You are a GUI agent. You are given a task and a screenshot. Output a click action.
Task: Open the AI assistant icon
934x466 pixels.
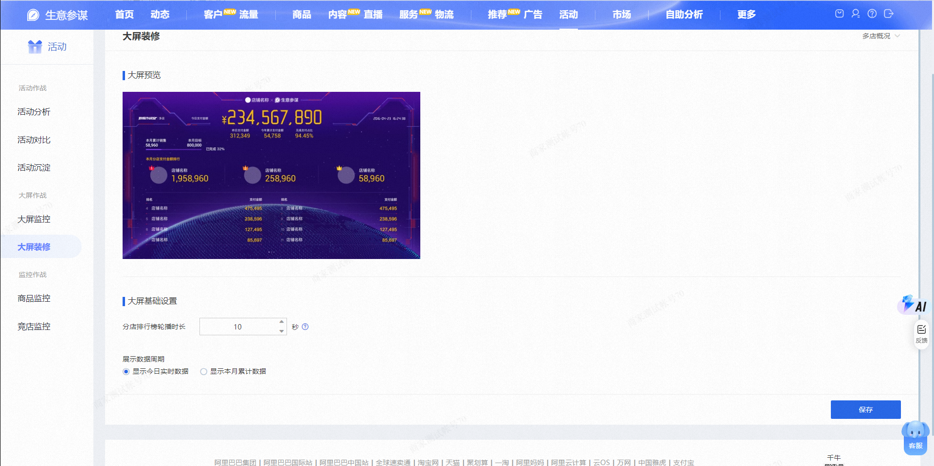(x=914, y=305)
